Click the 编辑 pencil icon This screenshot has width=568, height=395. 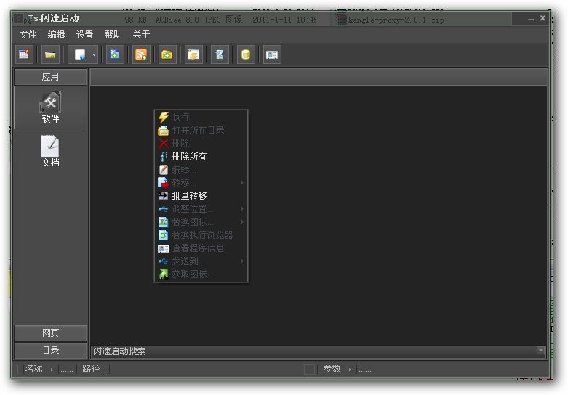tap(164, 170)
